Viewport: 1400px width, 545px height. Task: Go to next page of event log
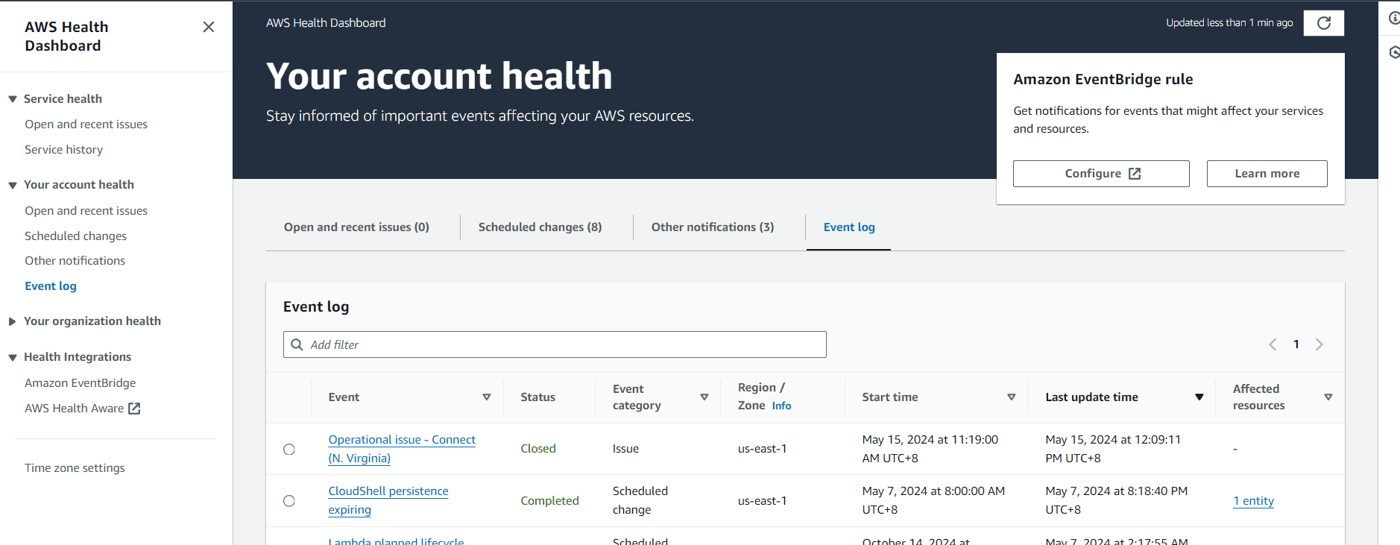(1319, 344)
